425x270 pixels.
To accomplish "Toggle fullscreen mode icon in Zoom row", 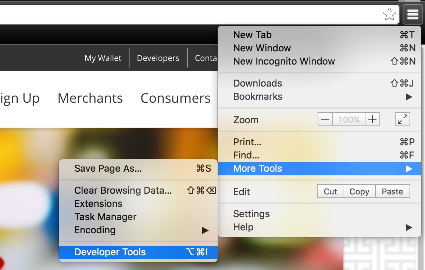I will click(403, 119).
